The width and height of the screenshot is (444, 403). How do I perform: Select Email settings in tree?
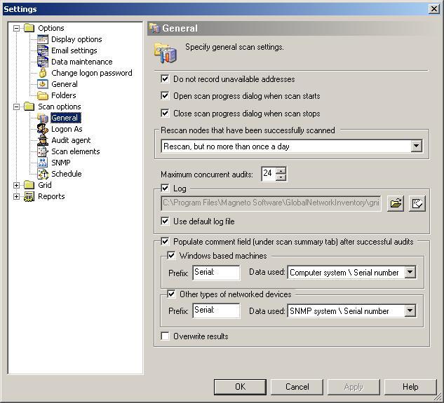[74, 50]
